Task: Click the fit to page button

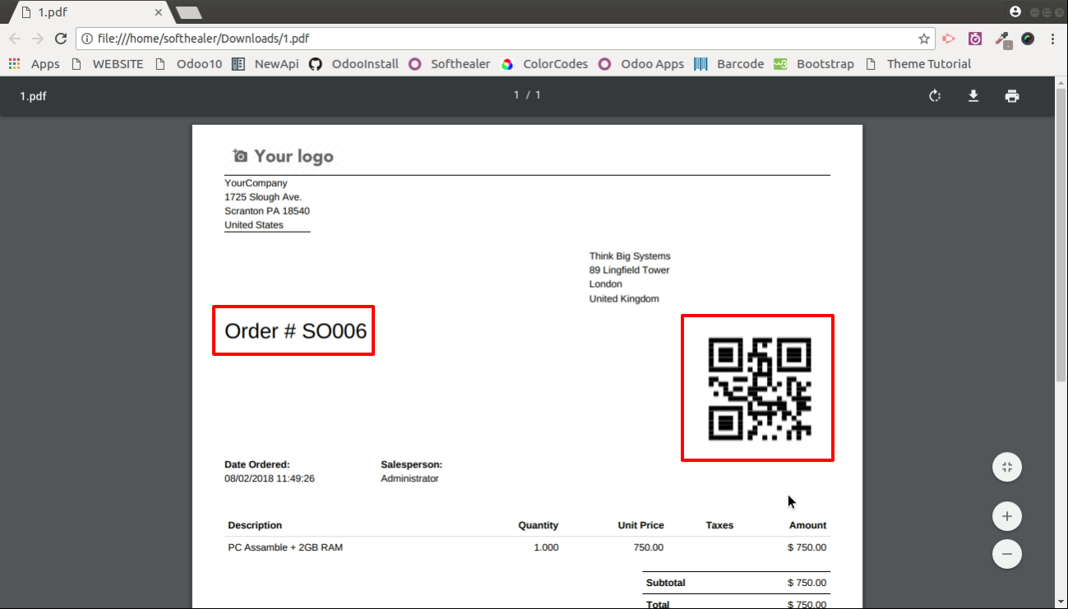Action: click(1007, 468)
